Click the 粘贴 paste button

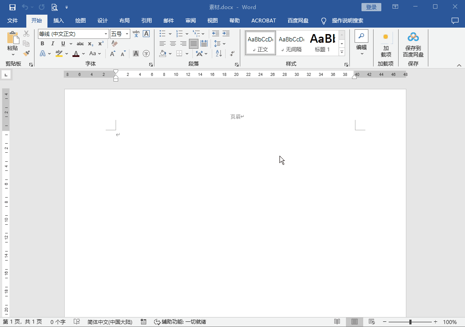click(x=13, y=42)
